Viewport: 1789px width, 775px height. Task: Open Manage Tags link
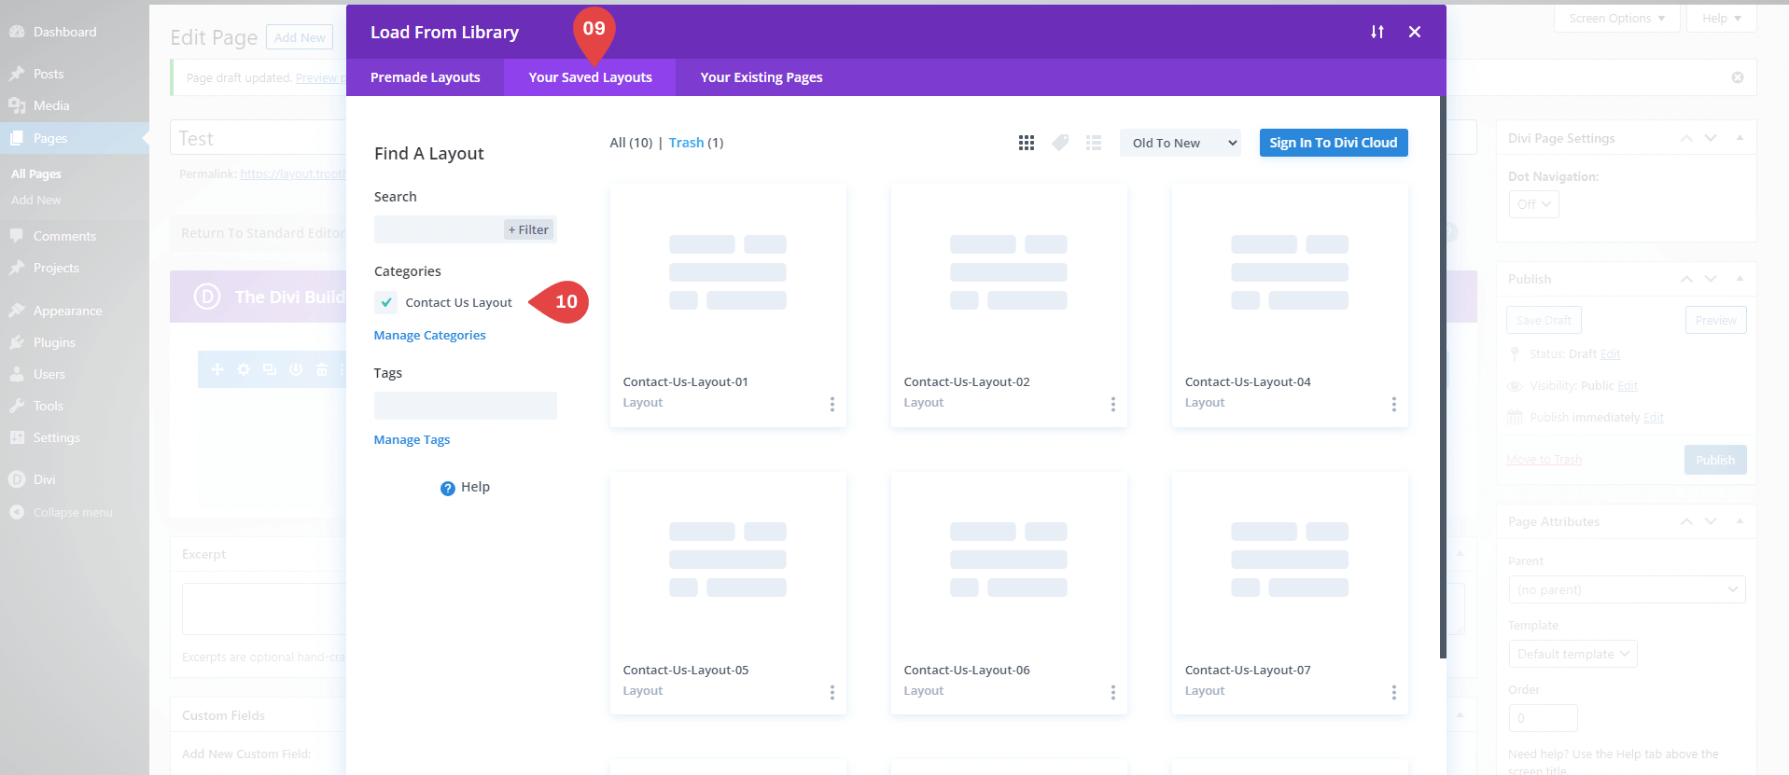coord(412,439)
